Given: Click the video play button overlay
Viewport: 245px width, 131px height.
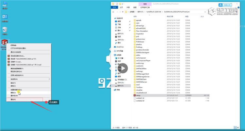Looking at the screenshot, I should [x=123, y=68].
